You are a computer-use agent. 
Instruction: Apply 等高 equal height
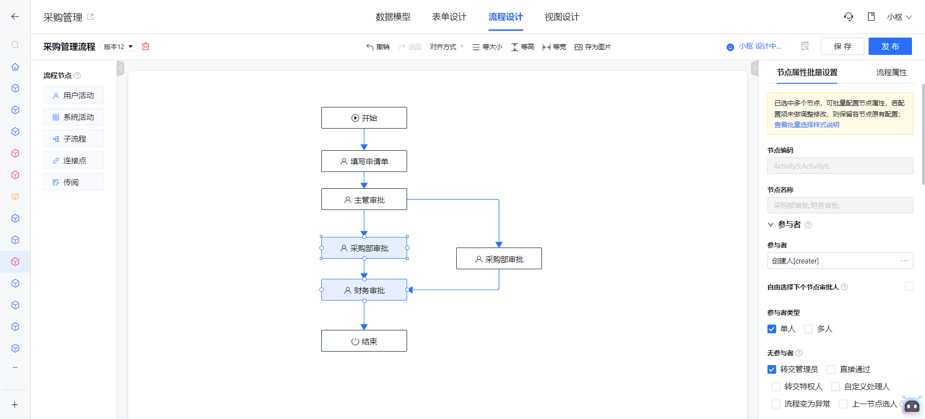(x=523, y=47)
